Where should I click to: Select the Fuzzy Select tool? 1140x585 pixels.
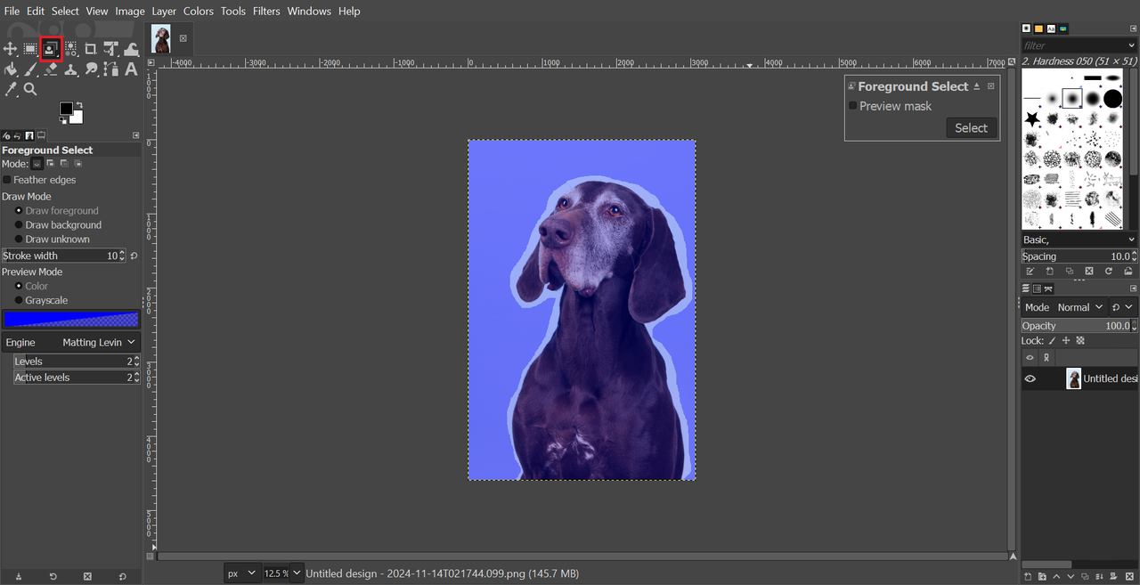pos(70,49)
